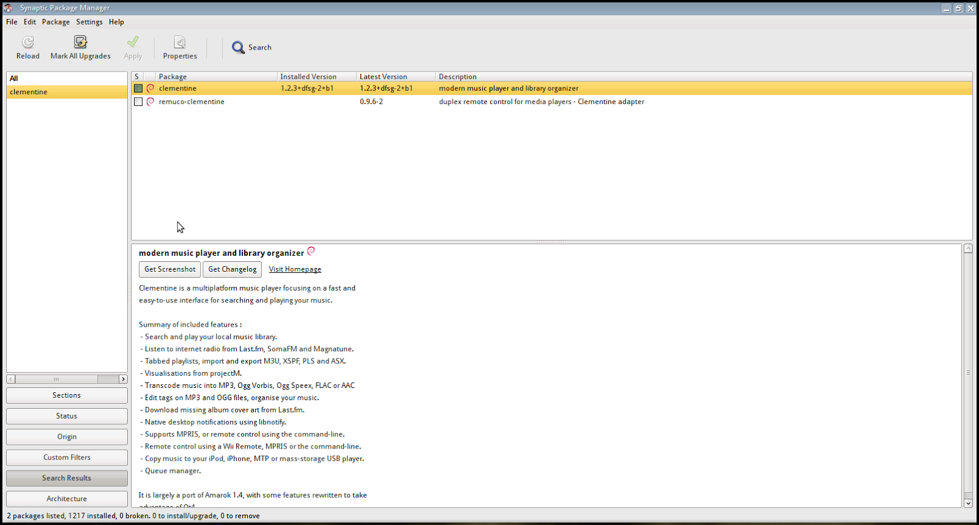Screen dimensions: 979x525
Task: Click the filter list horizontal scrollbar thumb
Action: [56, 379]
